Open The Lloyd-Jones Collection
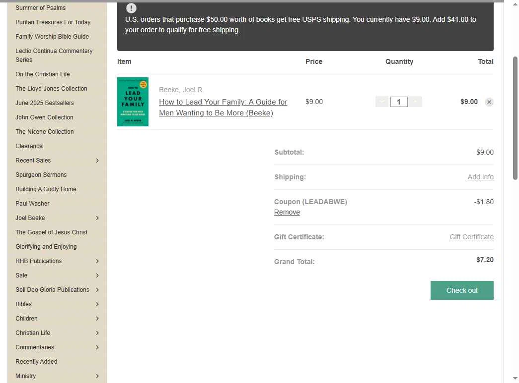 [x=51, y=89]
